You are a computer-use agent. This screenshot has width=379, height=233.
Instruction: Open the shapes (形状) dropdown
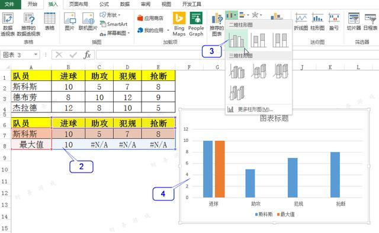[110, 15]
